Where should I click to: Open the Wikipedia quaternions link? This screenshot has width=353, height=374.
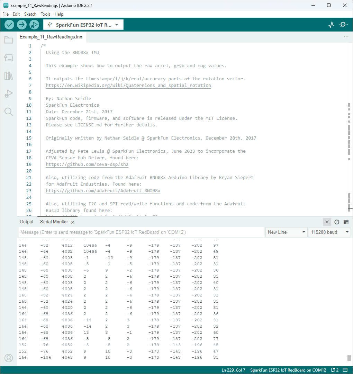click(x=128, y=86)
